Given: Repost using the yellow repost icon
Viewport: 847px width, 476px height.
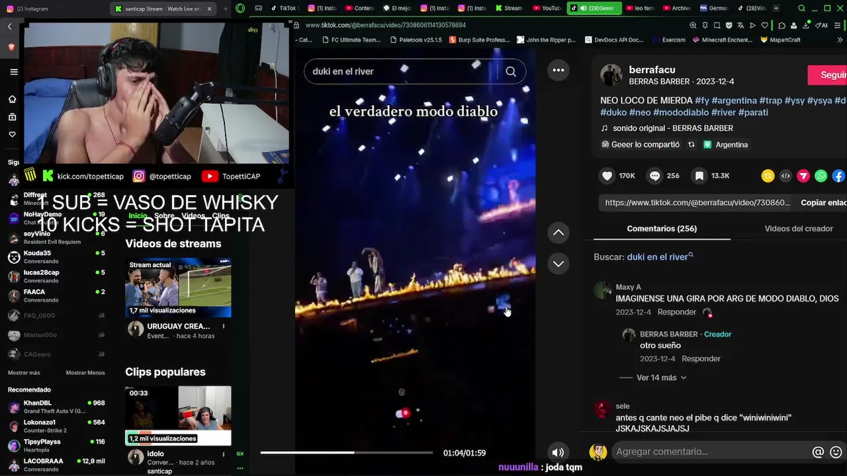Looking at the screenshot, I should pyautogui.click(x=768, y=176).
